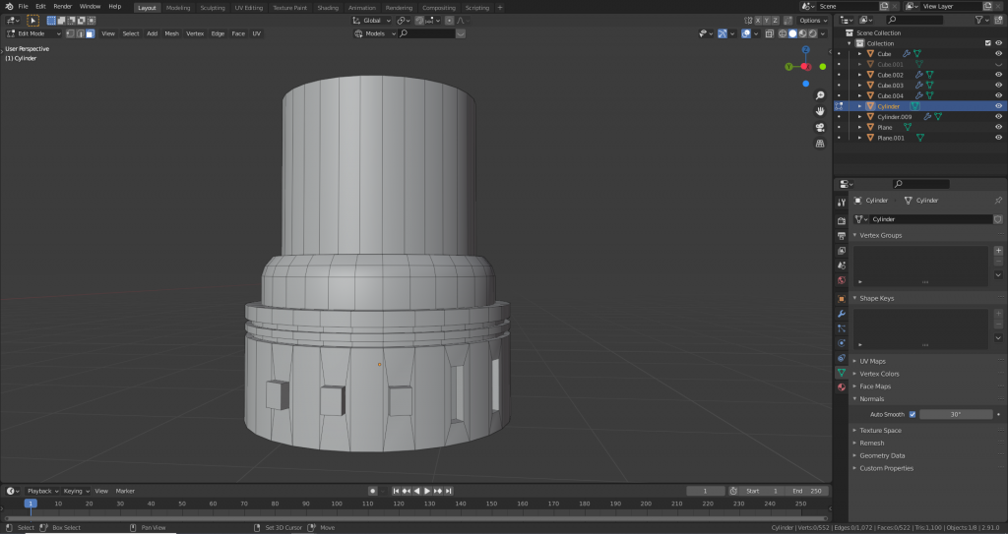Screen dimensions: 1008x534
Task: Switch to the UV Editing workspace tab
Action: [248, 7]
